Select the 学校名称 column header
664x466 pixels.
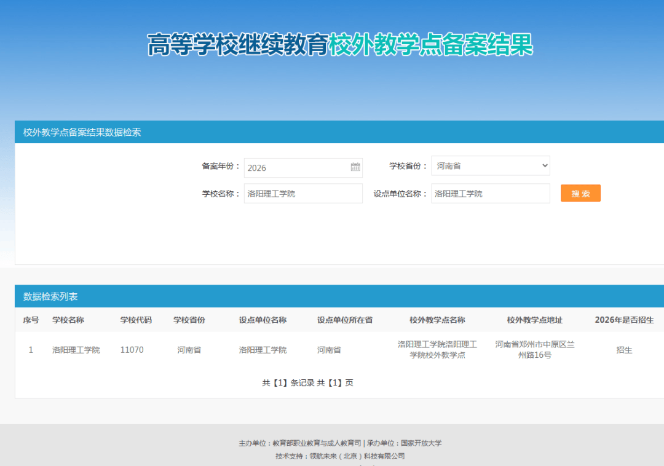tap(68, 320)
